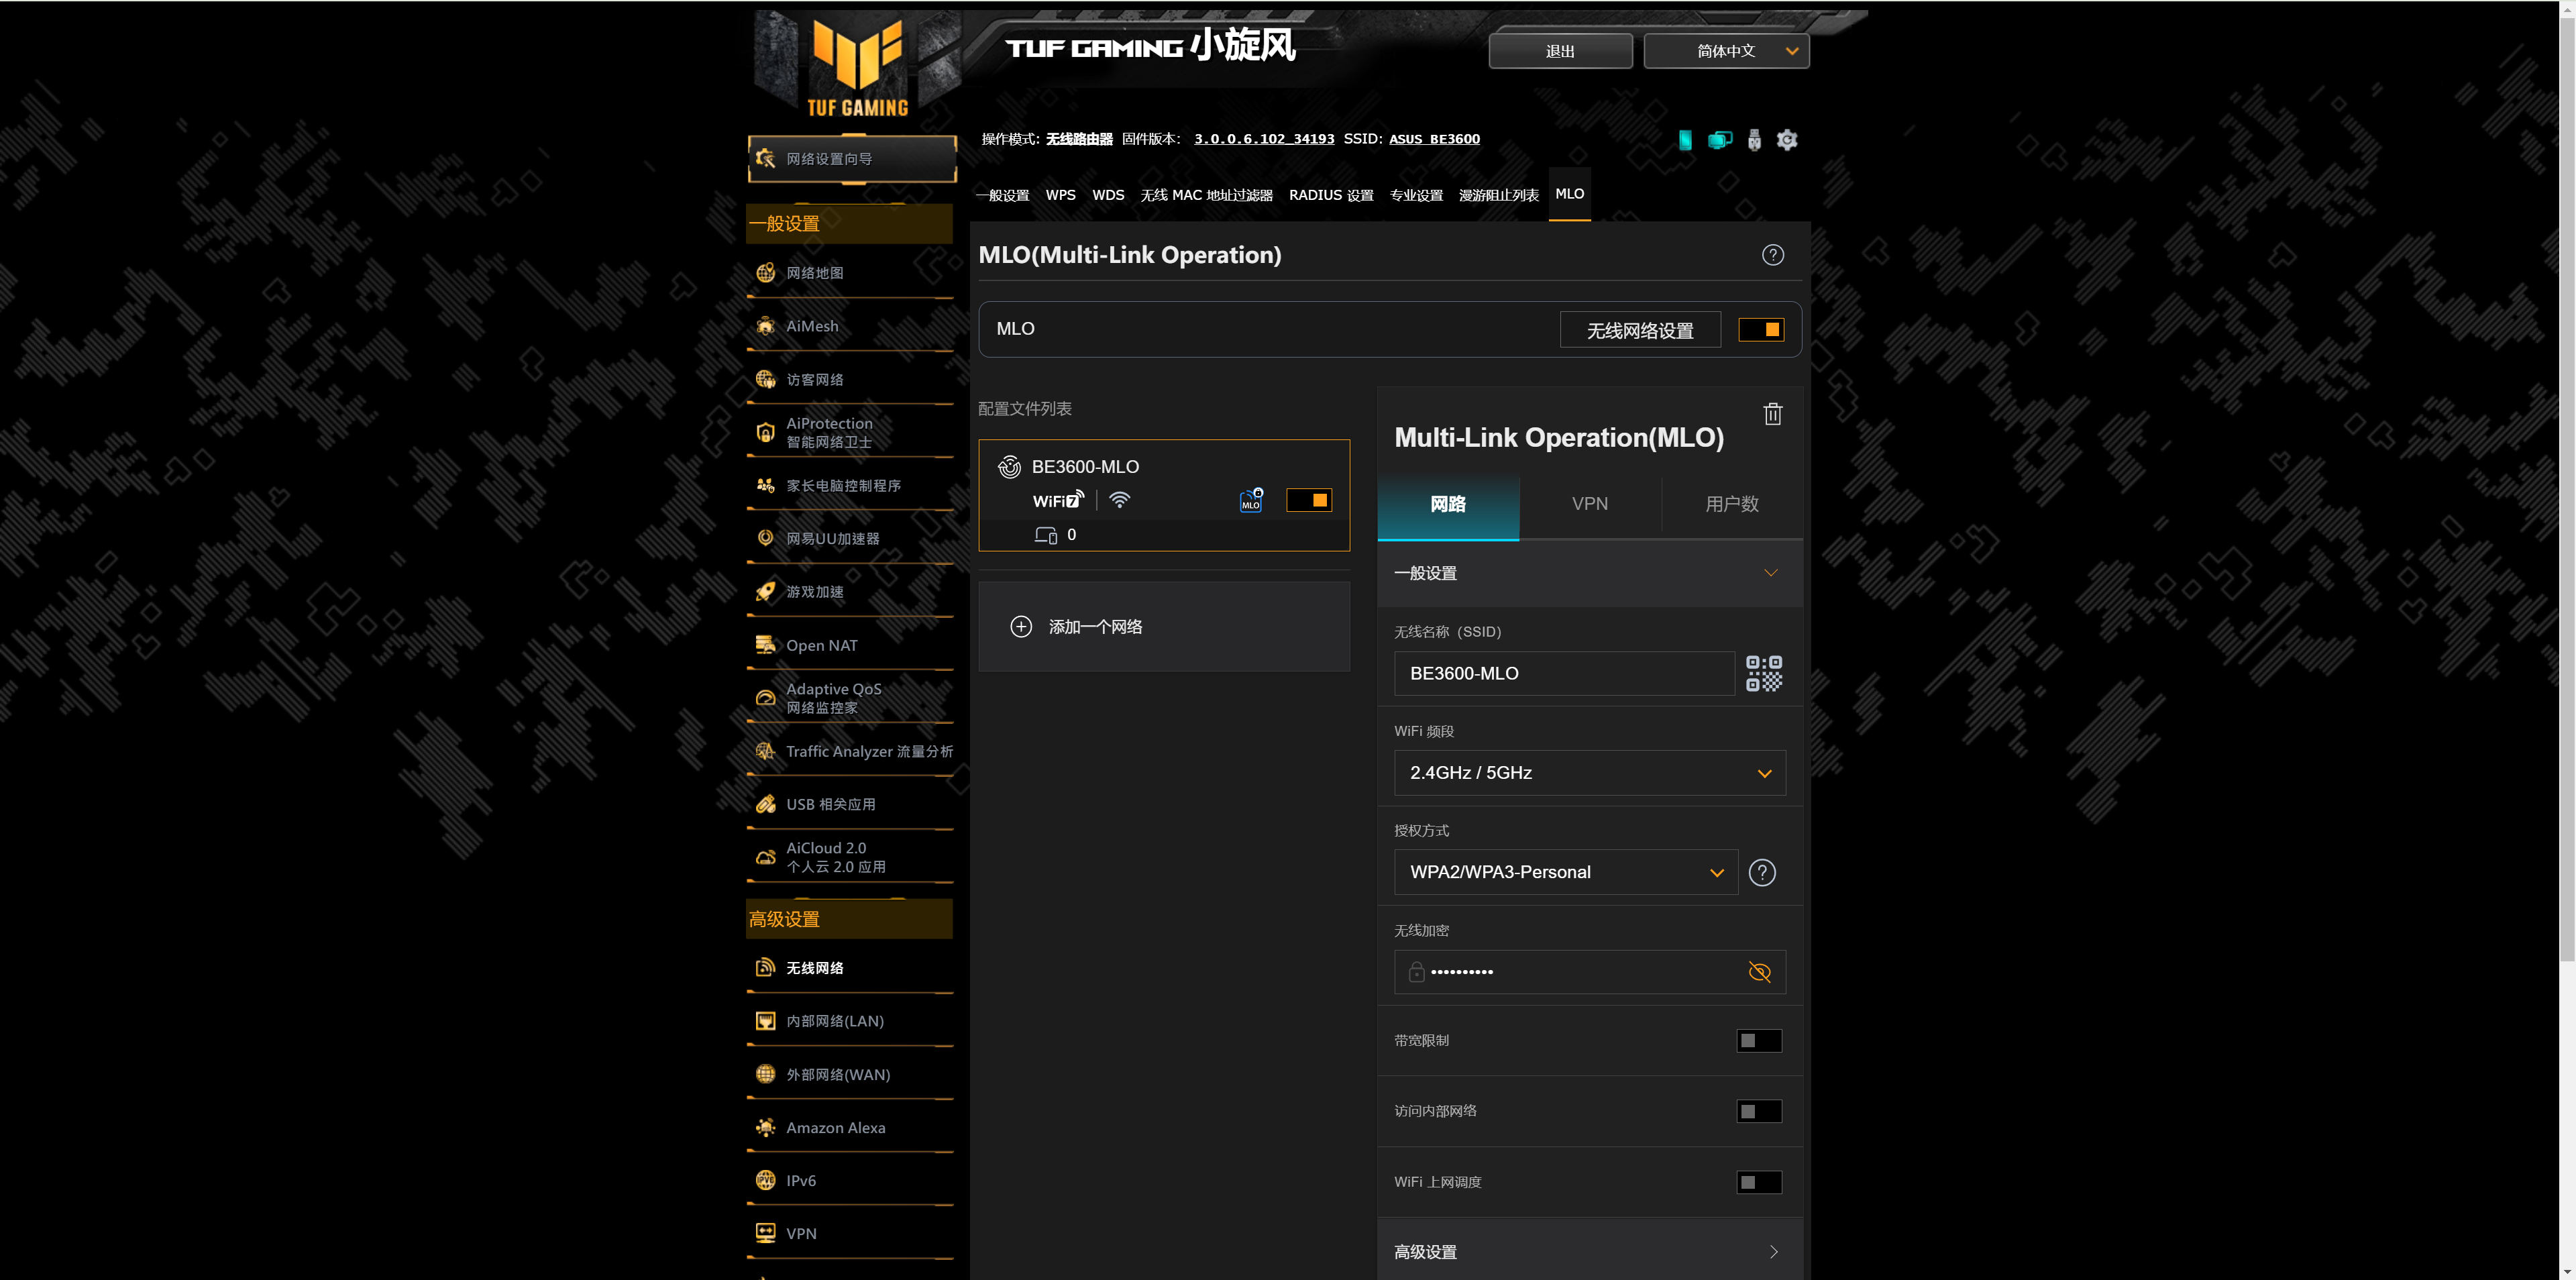Toggle the BE3600-MLO profile switch

1308,500
